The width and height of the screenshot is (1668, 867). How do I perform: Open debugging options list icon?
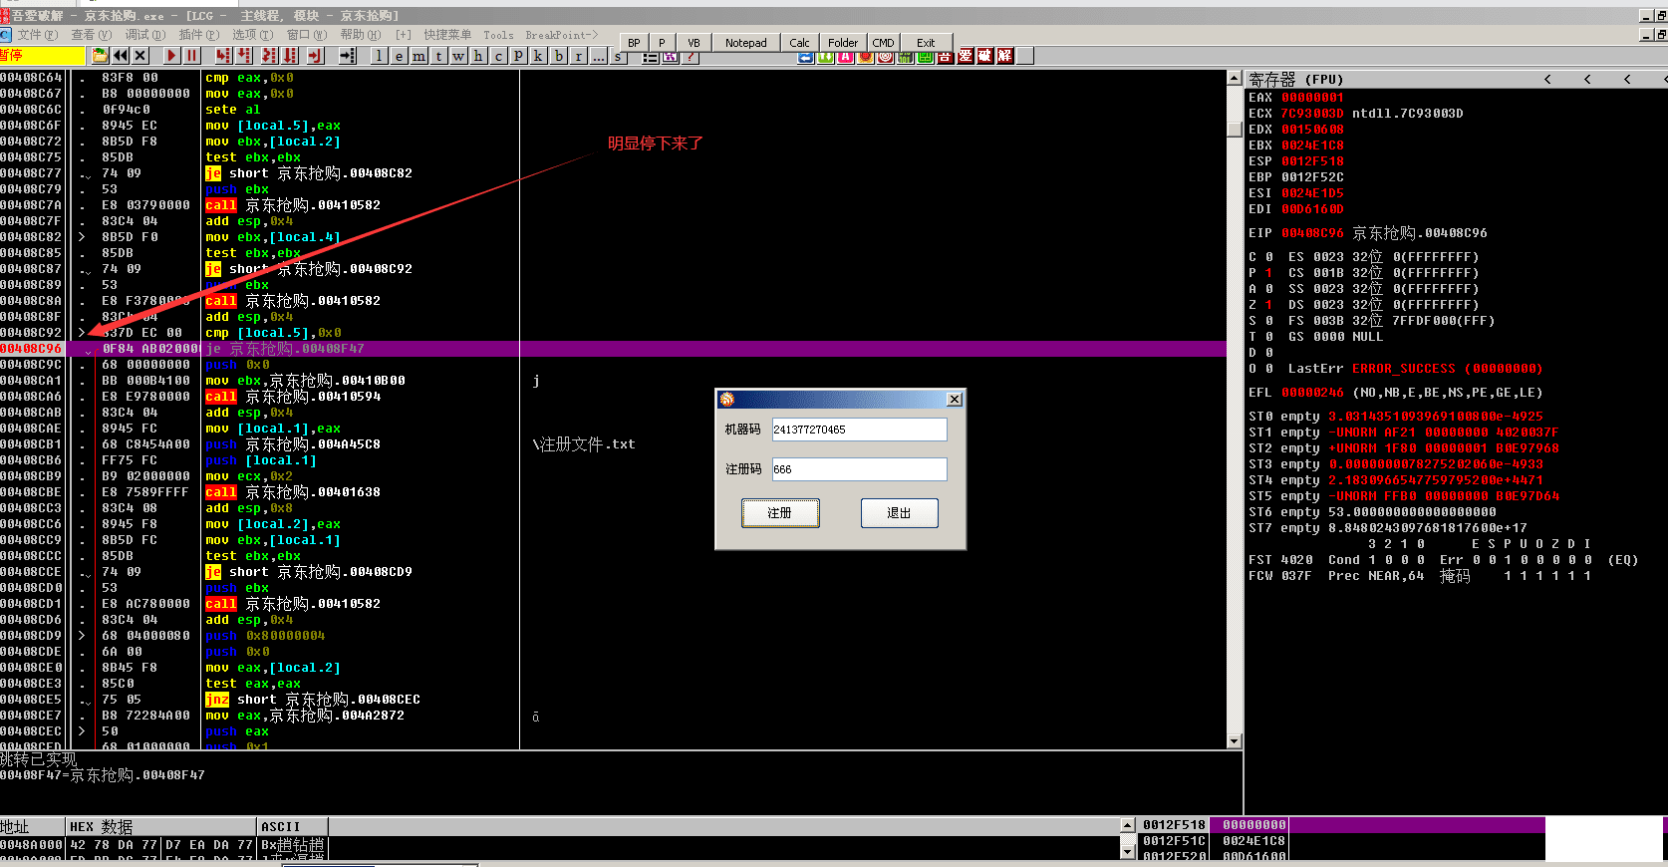[x=651, y=57]
